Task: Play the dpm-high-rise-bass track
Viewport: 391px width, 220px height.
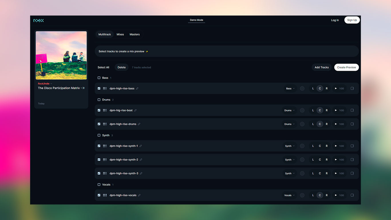Action: (x=336, y=89)
